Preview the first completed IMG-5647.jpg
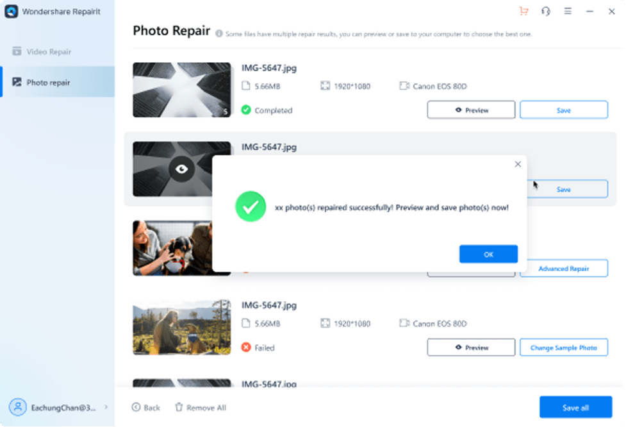This screenshot has height=427, width=626. coord(471,110)
